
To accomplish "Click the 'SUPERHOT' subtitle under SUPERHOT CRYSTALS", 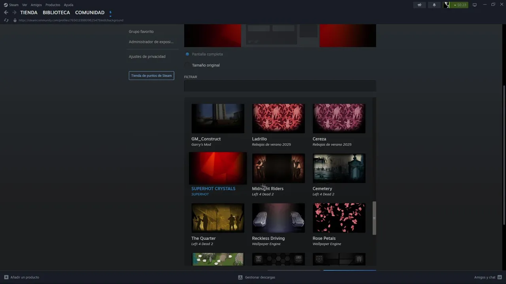I will tap(200, 194).
